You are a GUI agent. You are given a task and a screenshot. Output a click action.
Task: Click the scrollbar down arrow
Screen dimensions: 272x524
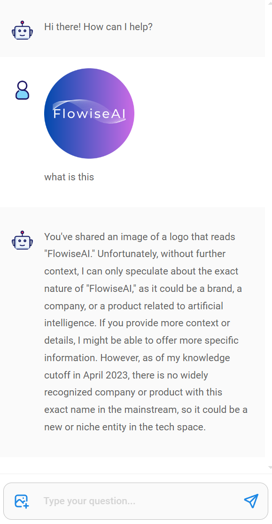[269, 467]
